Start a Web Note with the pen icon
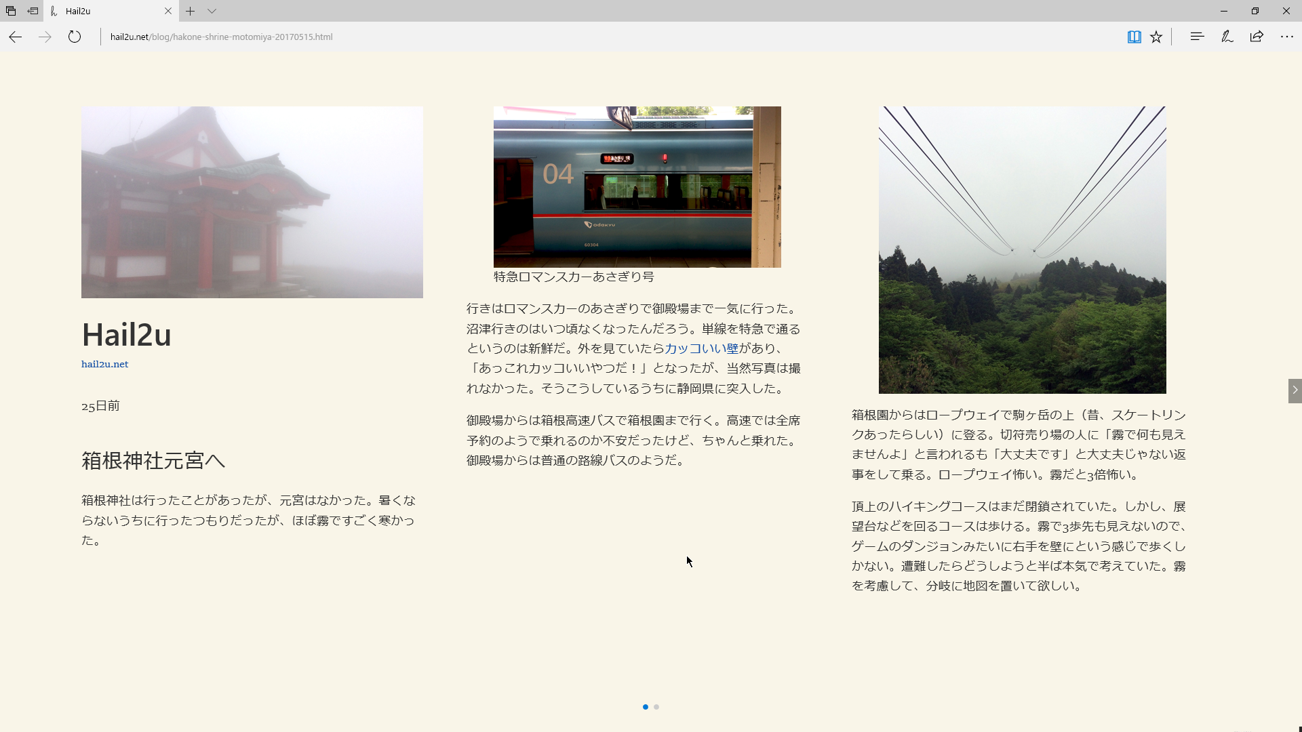This screenshot has height=732, width=1302. point(1227,37)
